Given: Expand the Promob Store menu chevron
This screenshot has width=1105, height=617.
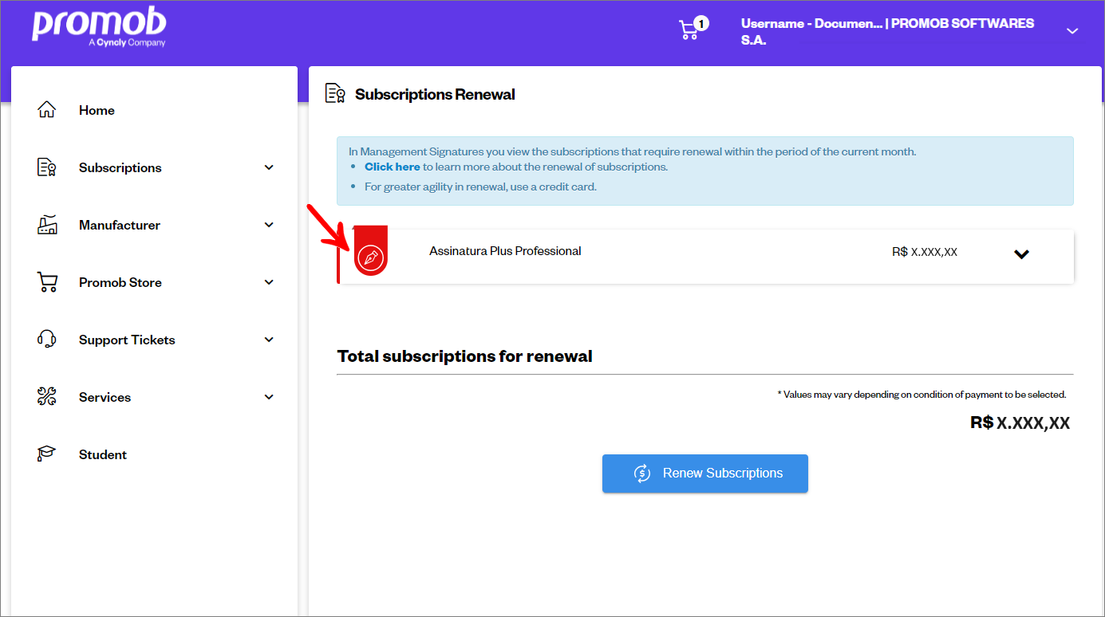Looking at the screenshot, I should (269, 282).
